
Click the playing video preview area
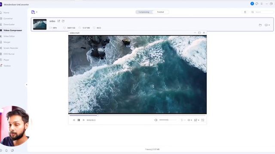(137, 74)
